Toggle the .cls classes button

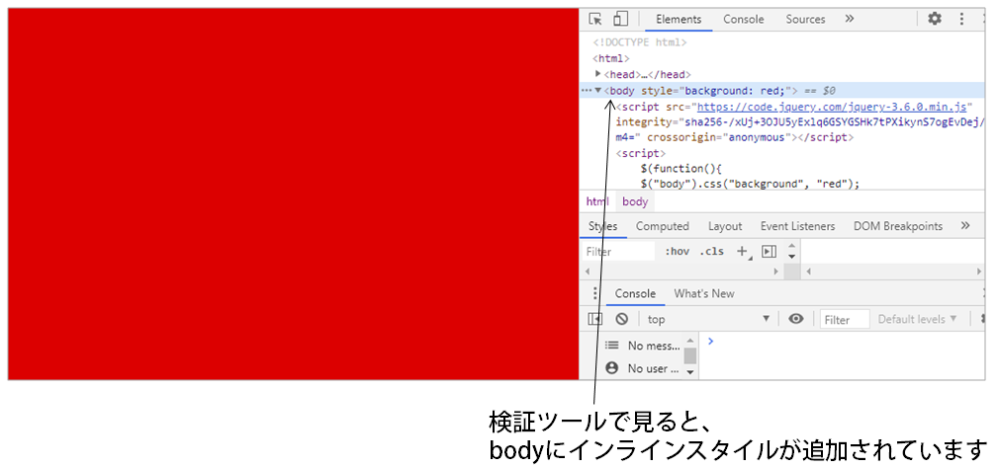pos(711,251)
